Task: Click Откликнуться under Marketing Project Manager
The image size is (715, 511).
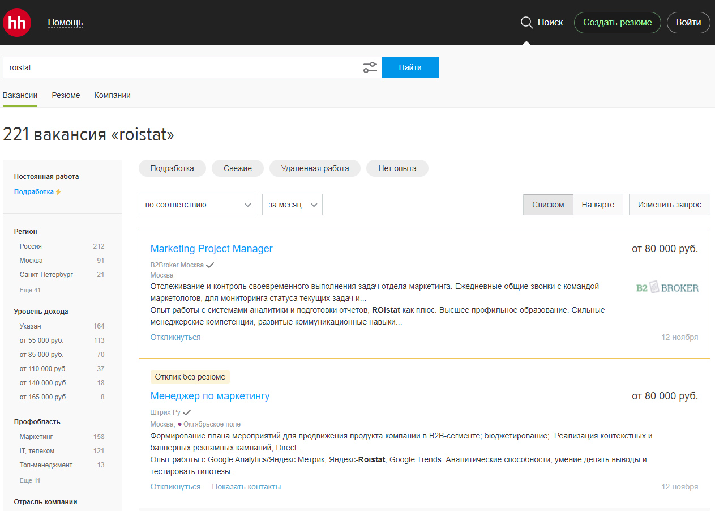Action: (x=175, y=337)
